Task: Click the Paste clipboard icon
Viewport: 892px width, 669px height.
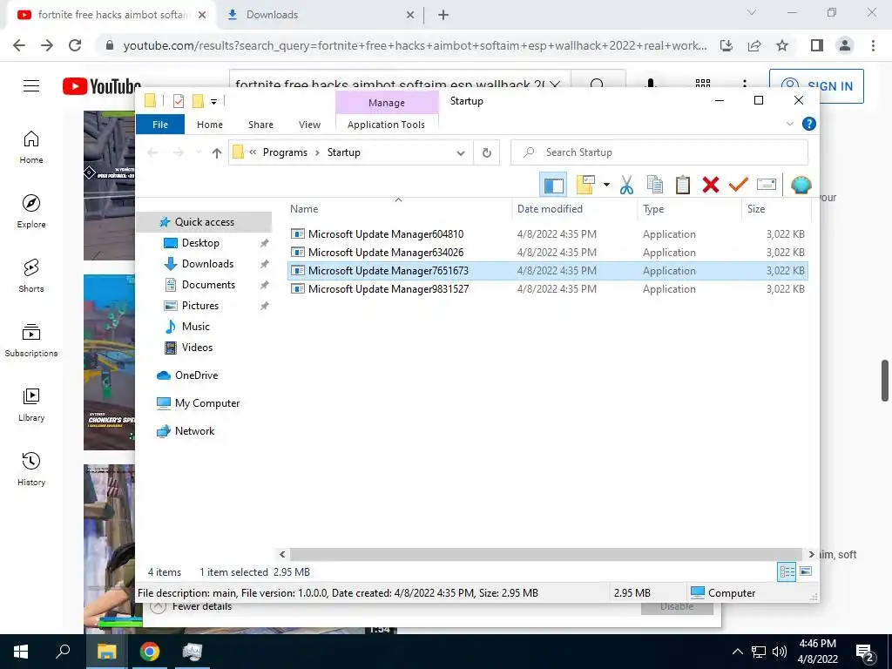Action: (x=683, y=185)
